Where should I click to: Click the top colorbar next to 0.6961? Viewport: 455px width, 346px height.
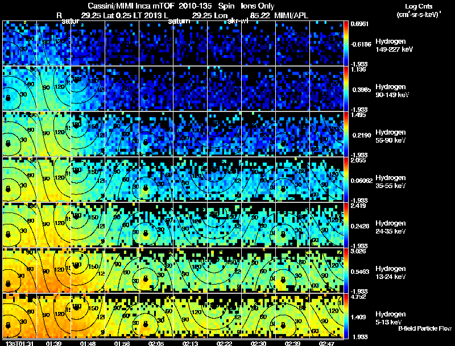(x=346, y=43)
